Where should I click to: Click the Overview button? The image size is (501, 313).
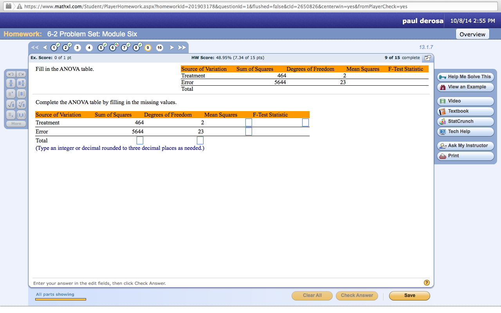coord(472,34)
